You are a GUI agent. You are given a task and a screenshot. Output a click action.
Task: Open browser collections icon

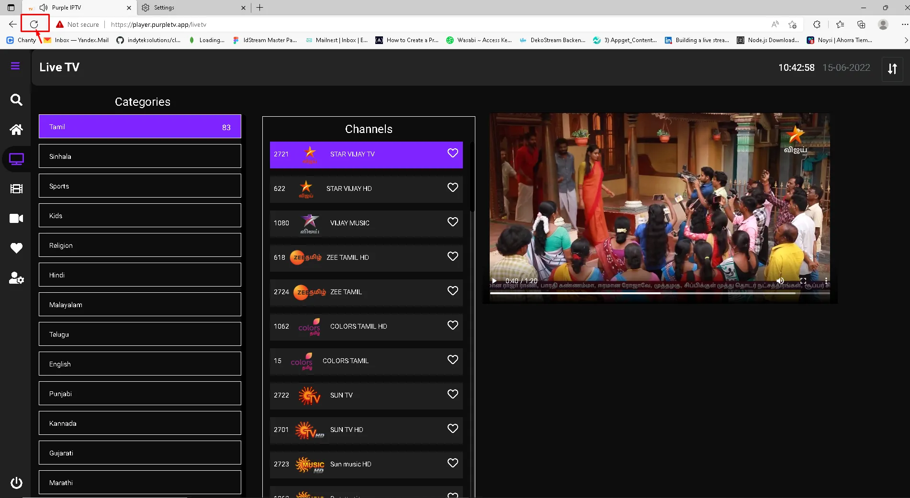(x=861, y=24)
